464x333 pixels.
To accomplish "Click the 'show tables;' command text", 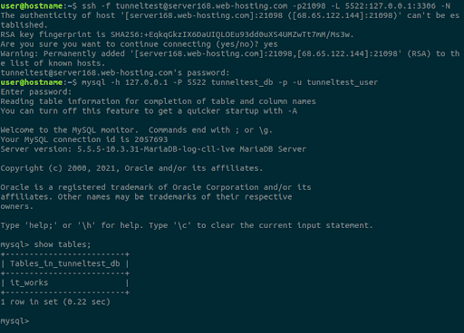I will (63, 244).
